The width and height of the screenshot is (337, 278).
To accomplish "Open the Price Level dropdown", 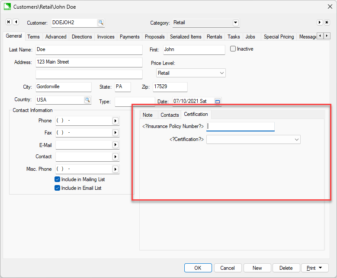I will tap(222, 73).
